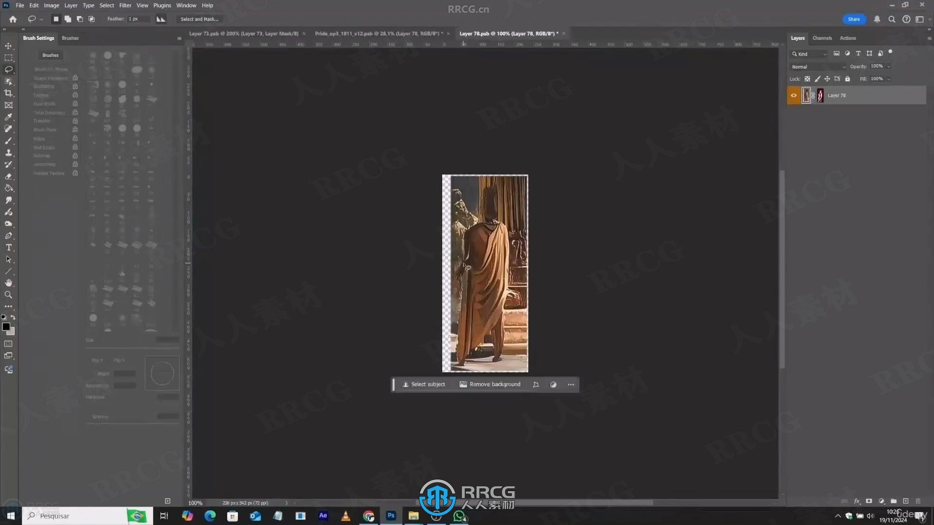Open the Filter menu
This screenshot has height=525, width=934.
[125, 5]
